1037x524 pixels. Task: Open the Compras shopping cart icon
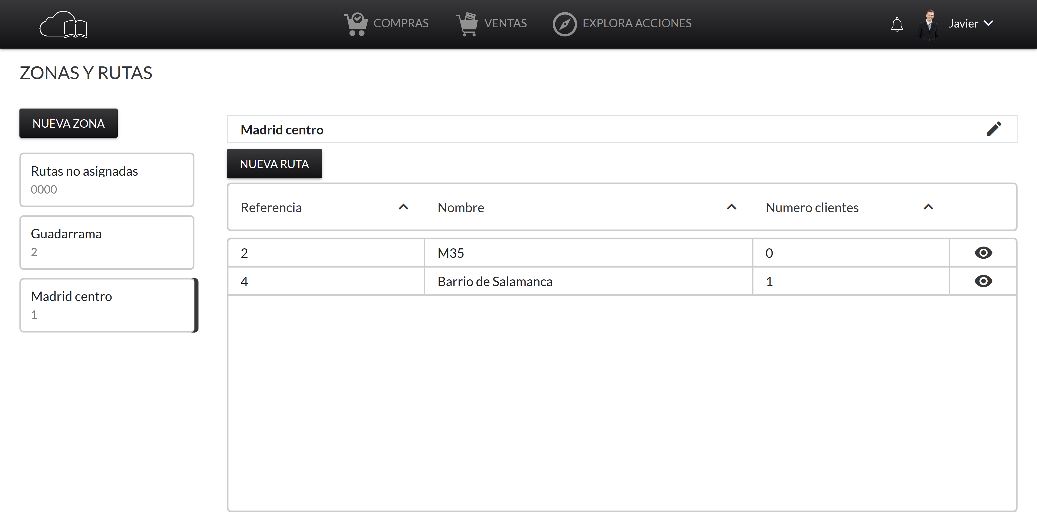(355, 24)
